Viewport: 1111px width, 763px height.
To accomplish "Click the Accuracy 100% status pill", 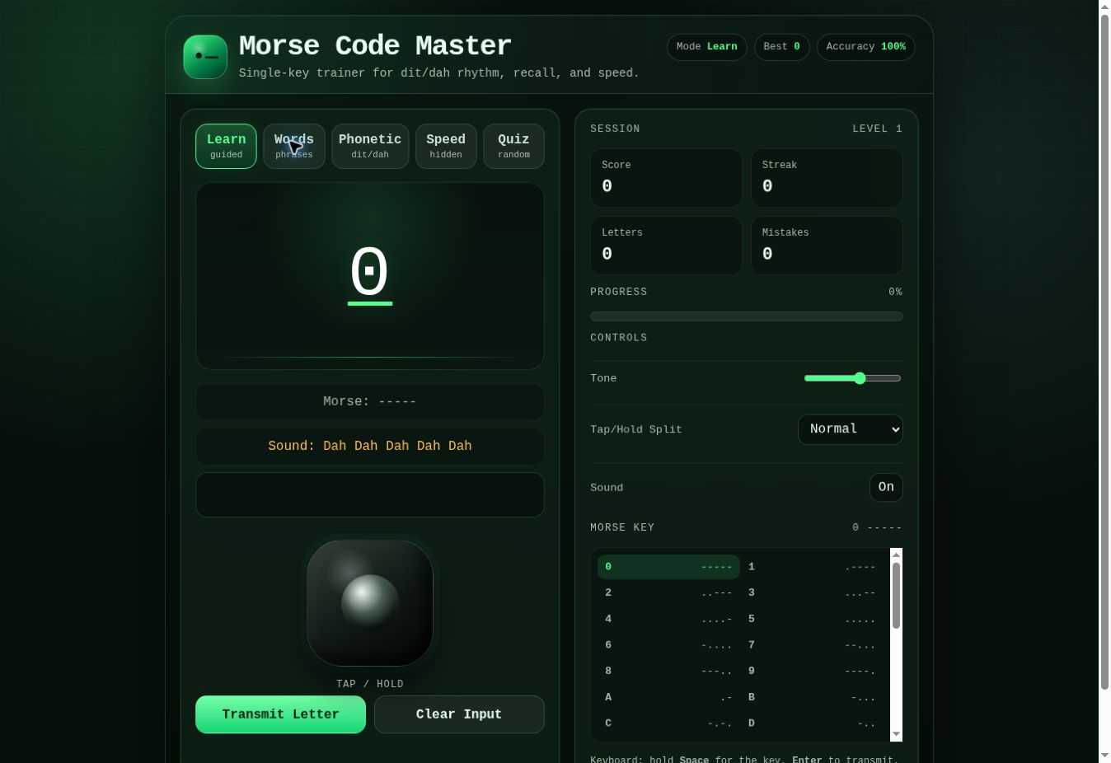I will [866, 47].
